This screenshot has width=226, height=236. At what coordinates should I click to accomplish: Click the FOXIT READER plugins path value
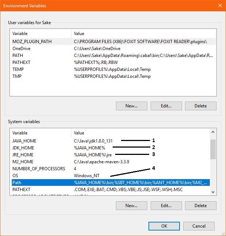pos(140,42)
